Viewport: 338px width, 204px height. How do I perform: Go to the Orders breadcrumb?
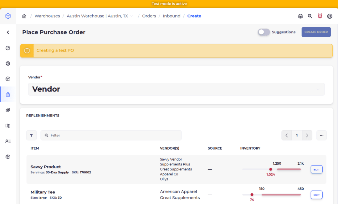click(149, 16)
